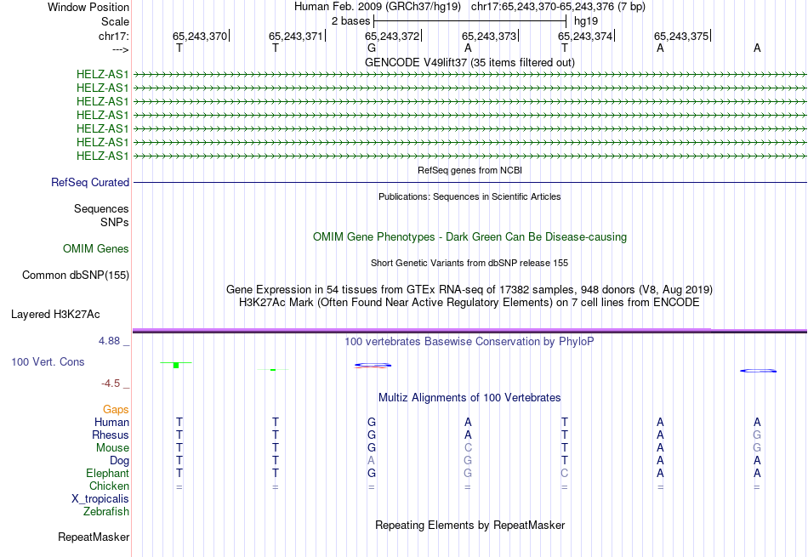Open 'Publications: Sequences in Scientific Articles' title
Viewport: 808px width, 557px height.
[x=469, y=196]
